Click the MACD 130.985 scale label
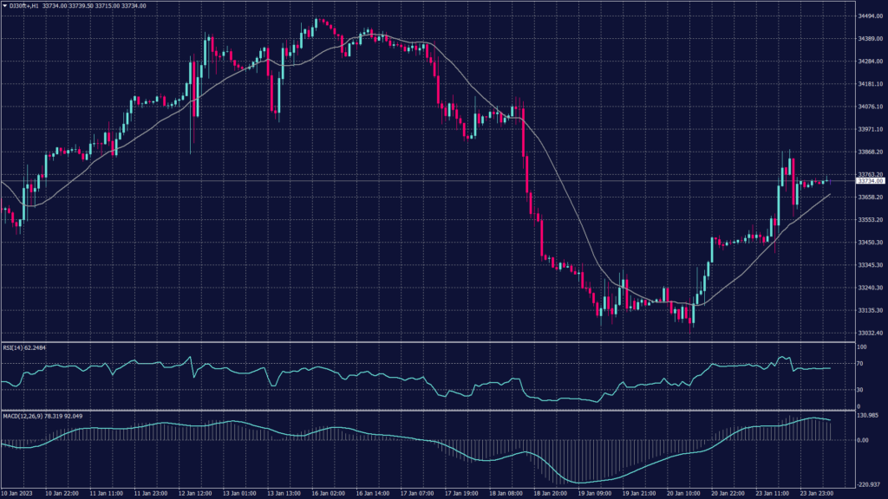888x499 pixels. coord(868,417)
